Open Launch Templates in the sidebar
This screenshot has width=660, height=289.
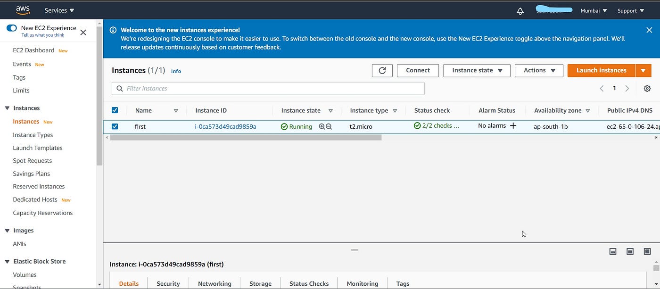tap(38, 148)
